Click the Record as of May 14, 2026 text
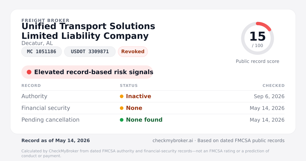The height and width of the screenshot is (161, 306). tap(56, 141)
